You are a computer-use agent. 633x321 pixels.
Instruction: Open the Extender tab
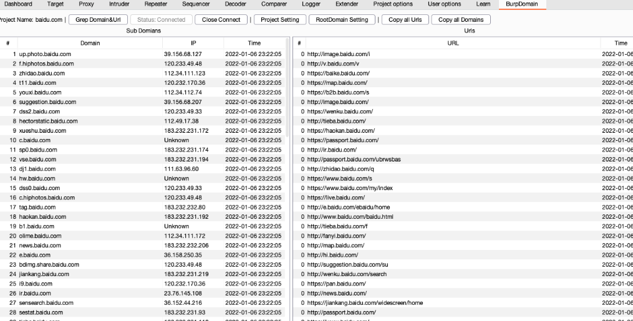click(347, 4)
